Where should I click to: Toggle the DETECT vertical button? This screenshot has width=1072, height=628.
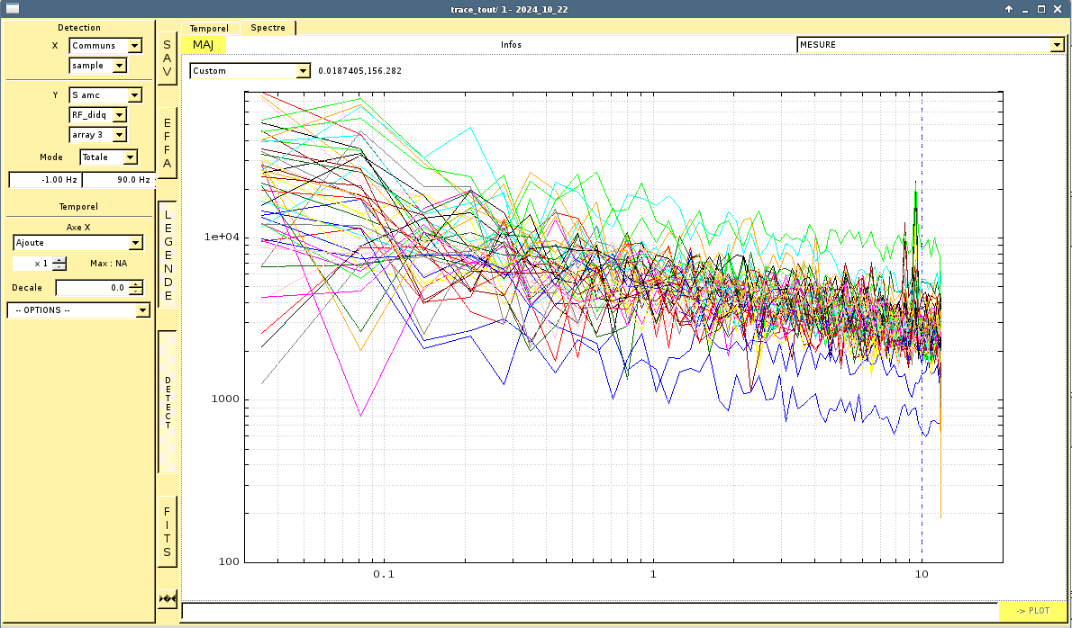167,401
